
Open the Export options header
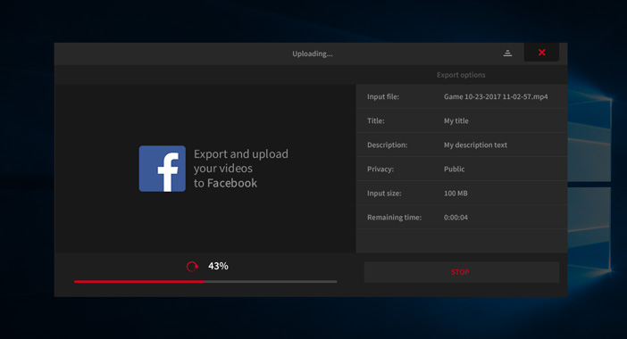coord(461,75)
